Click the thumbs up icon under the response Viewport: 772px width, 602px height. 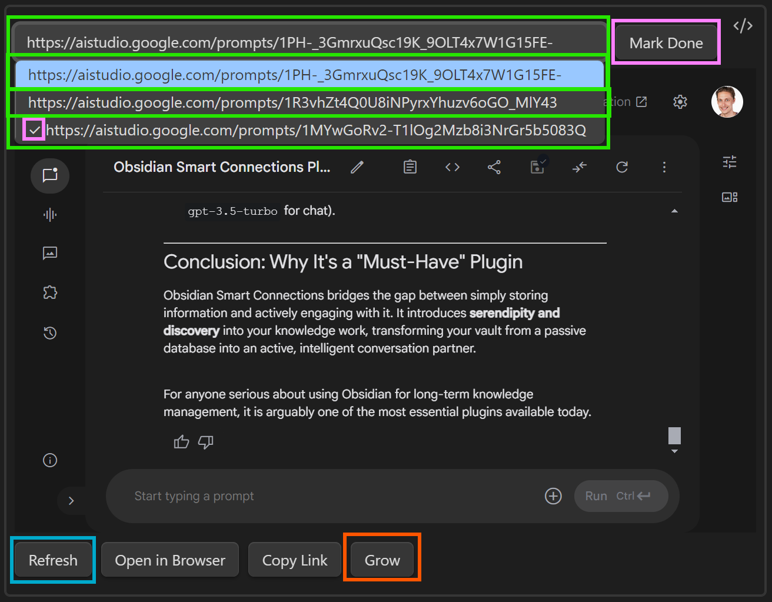181,442
